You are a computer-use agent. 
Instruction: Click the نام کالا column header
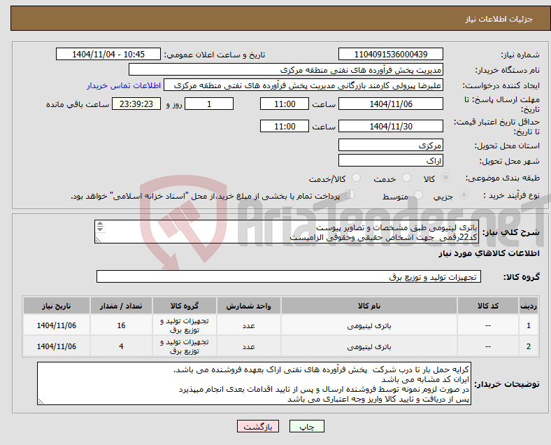coord(369,306)
